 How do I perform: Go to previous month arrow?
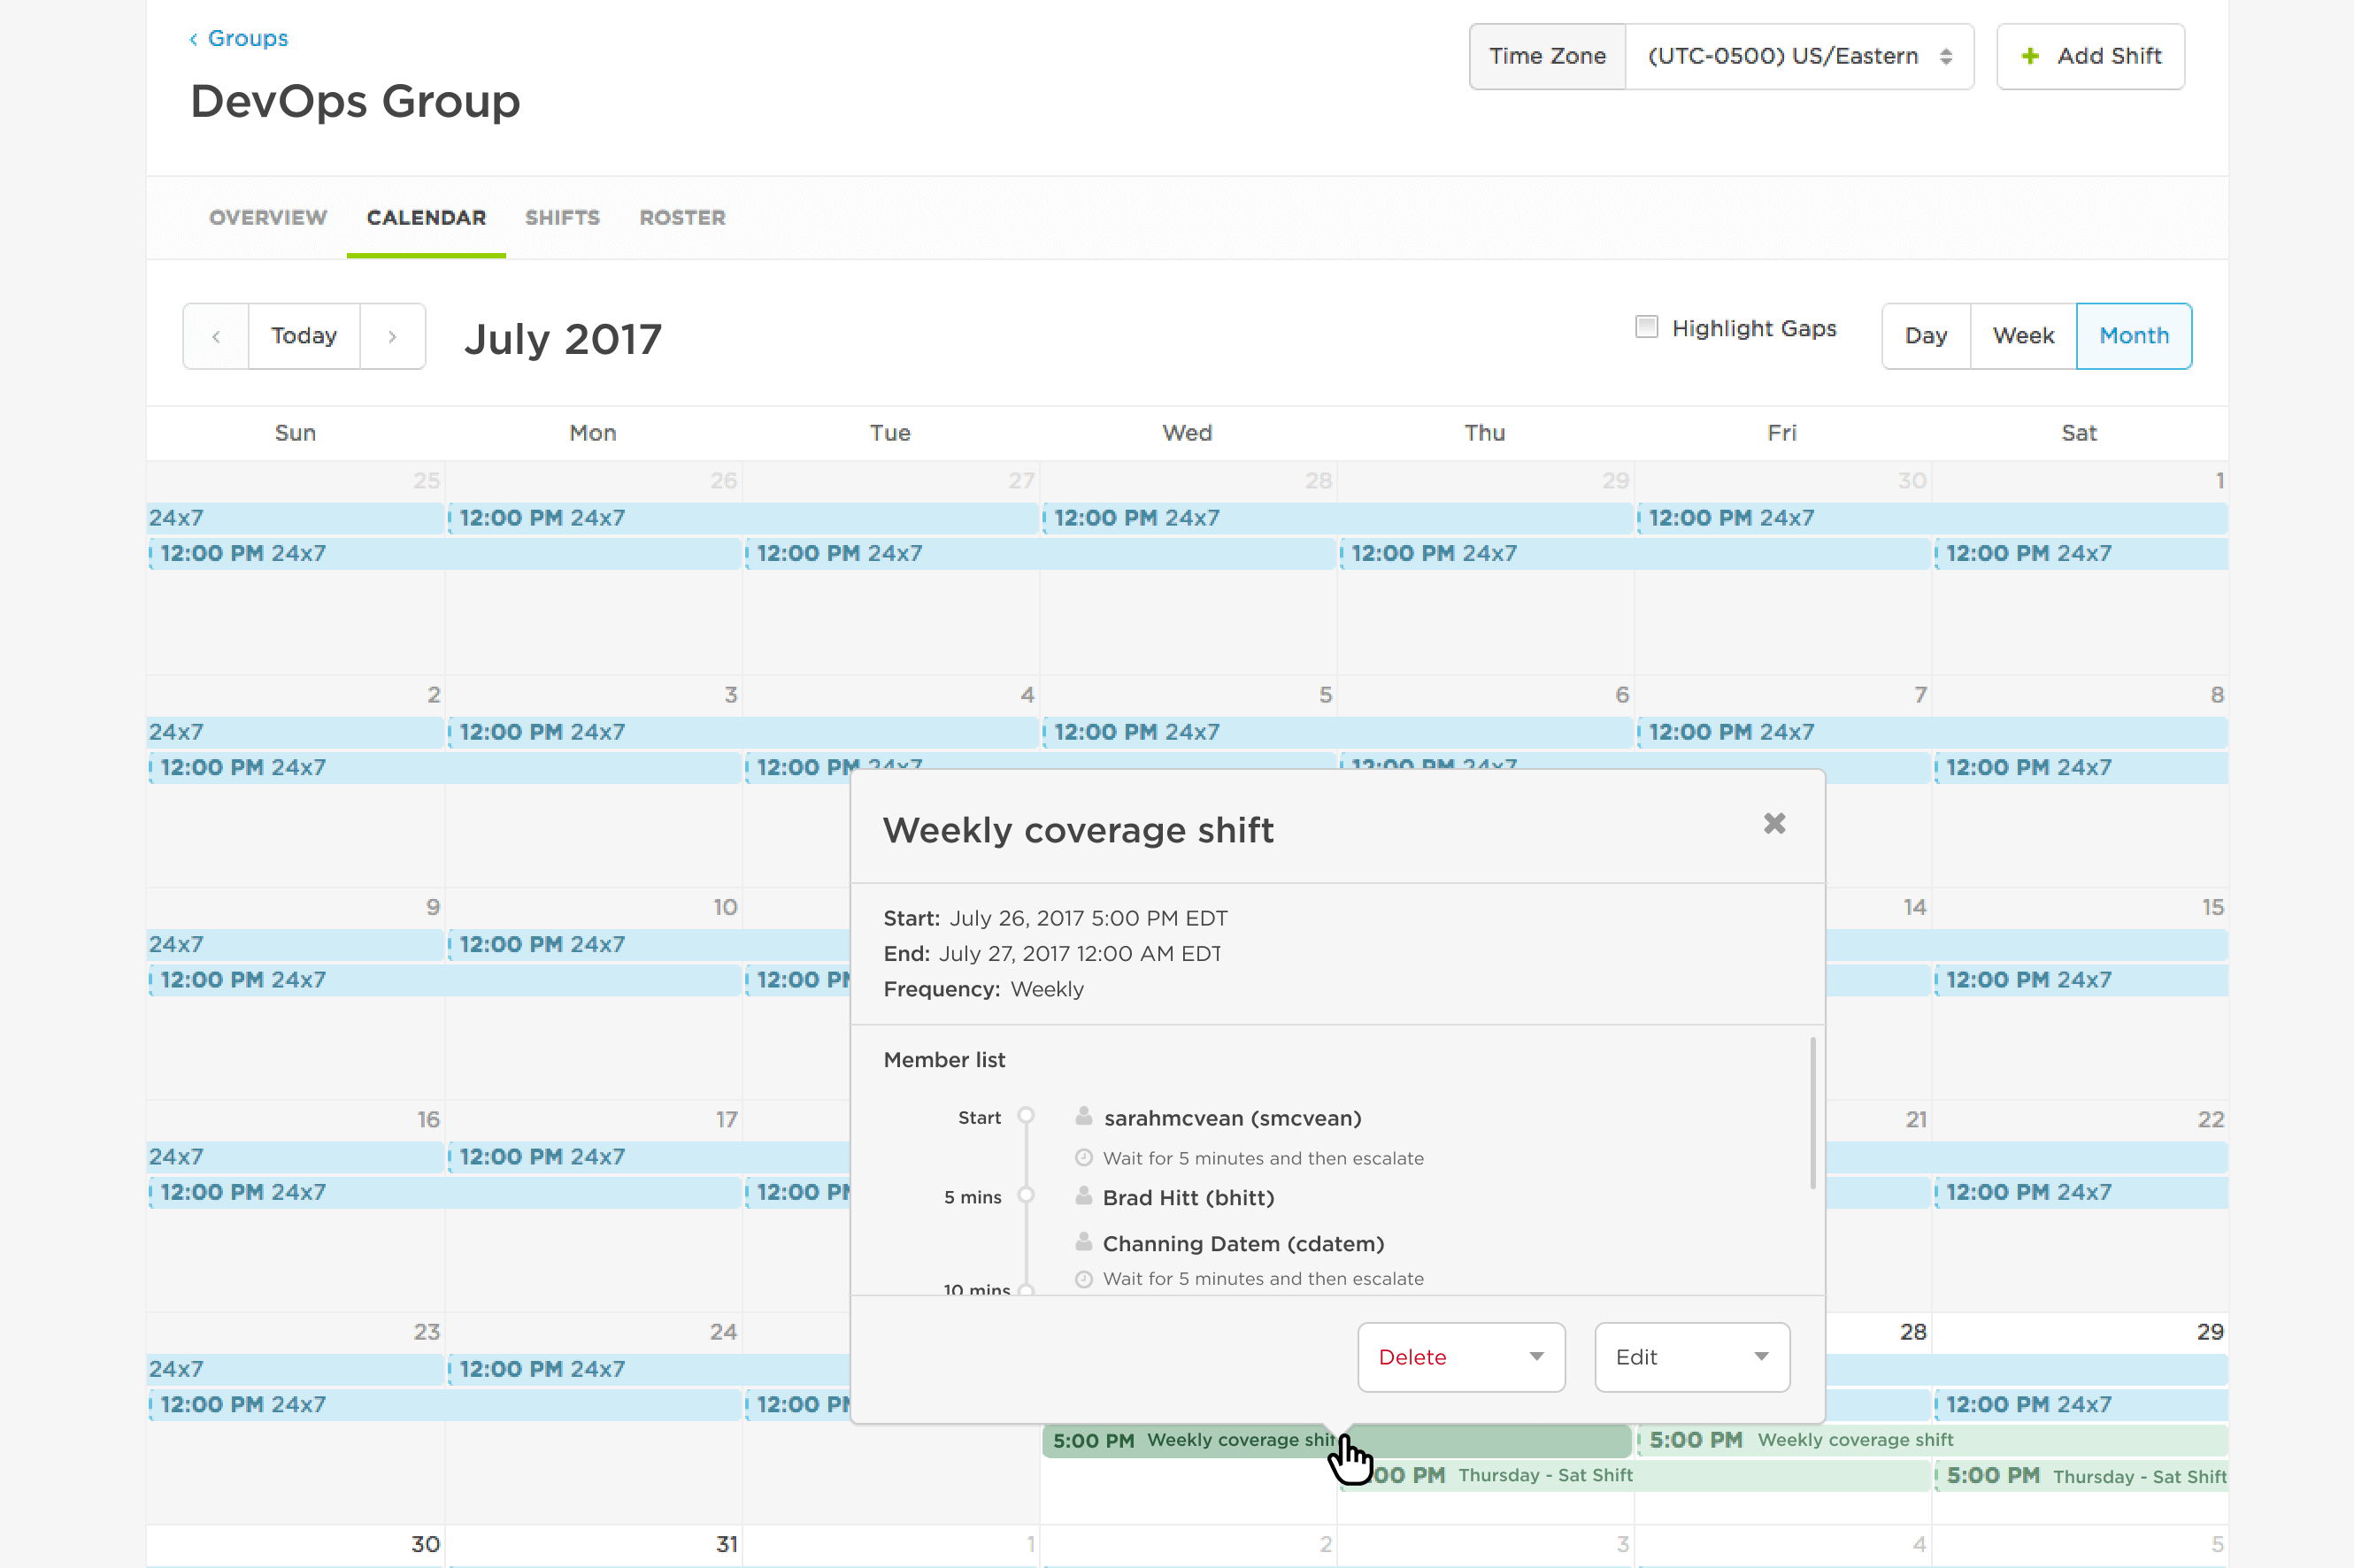click(216, 336)
